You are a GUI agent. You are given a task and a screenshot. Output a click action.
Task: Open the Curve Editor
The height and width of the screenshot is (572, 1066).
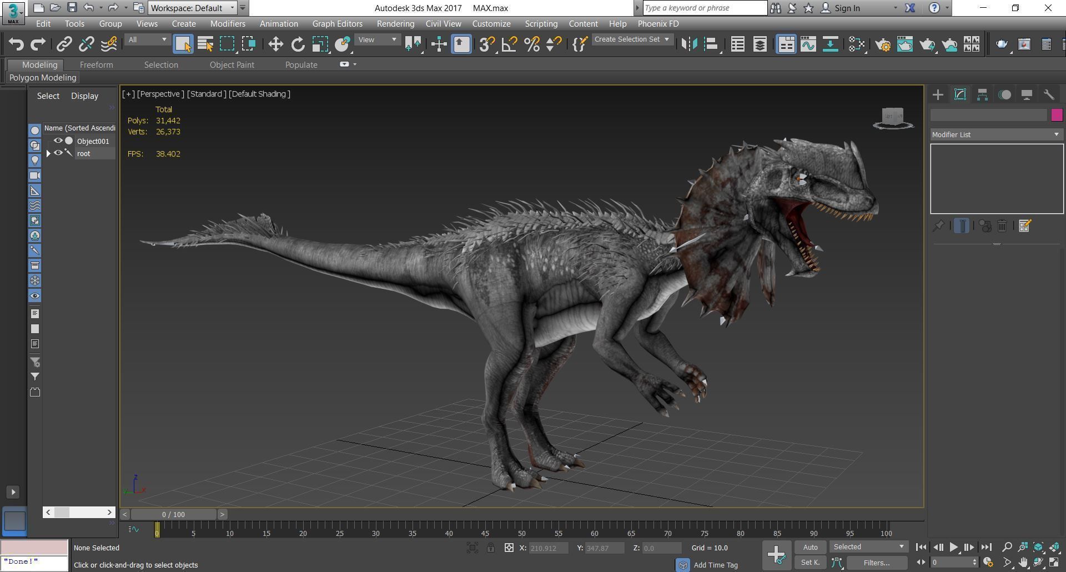808,44
